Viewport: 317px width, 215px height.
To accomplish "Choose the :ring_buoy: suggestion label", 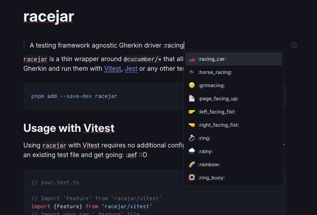I will 211,177.
